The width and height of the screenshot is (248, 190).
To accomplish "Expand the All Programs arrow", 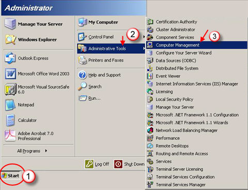I will 46,151.
